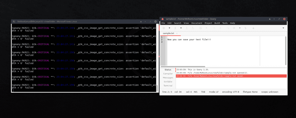Open the Edit menu in Geany
Viewport: 296px width, 118px height.
(169, 23)
